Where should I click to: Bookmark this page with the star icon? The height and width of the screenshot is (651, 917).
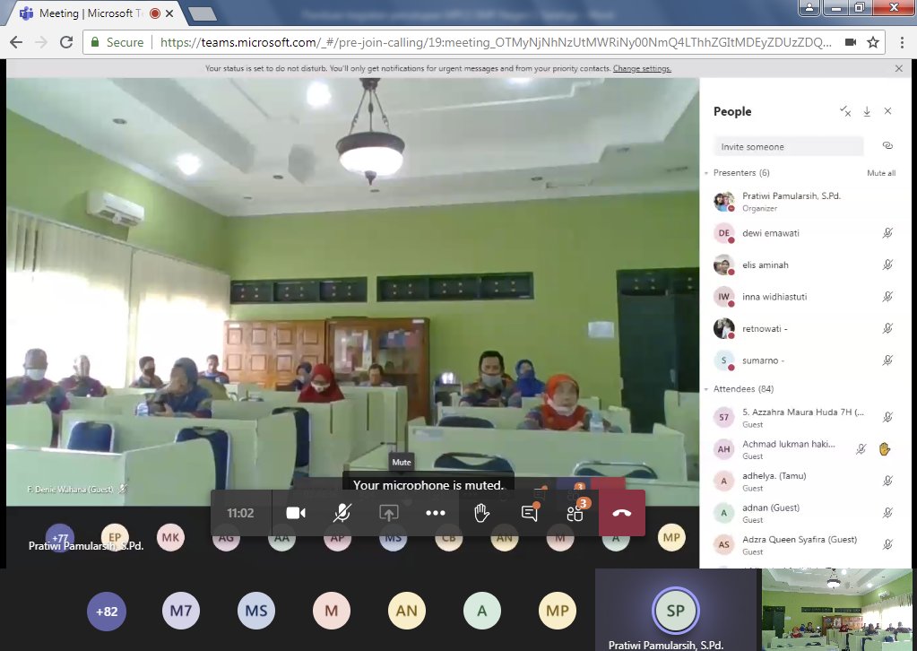point(872,42)
